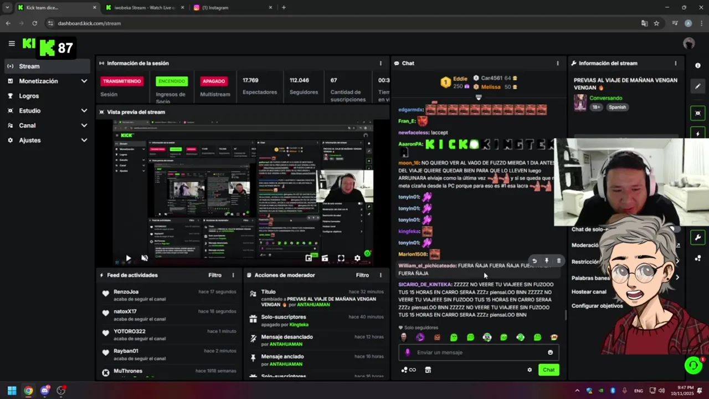Select YOTORO322 follow activity entry
Image resolution: width=709 pixels, height=399 pixels.
click(x=169, y=335)
